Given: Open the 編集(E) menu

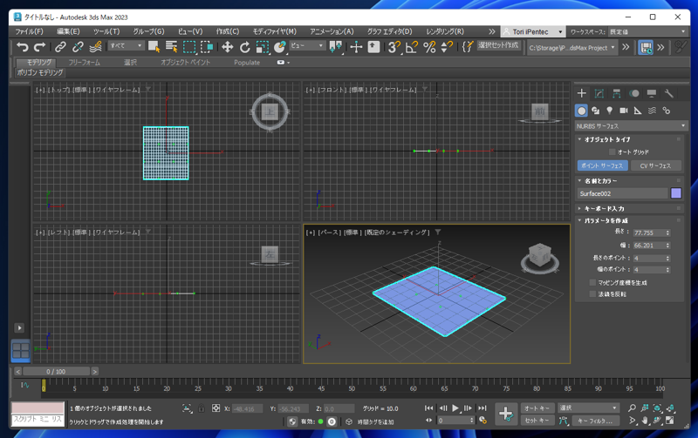Looking at the screenshot, I should click(68, 31).
